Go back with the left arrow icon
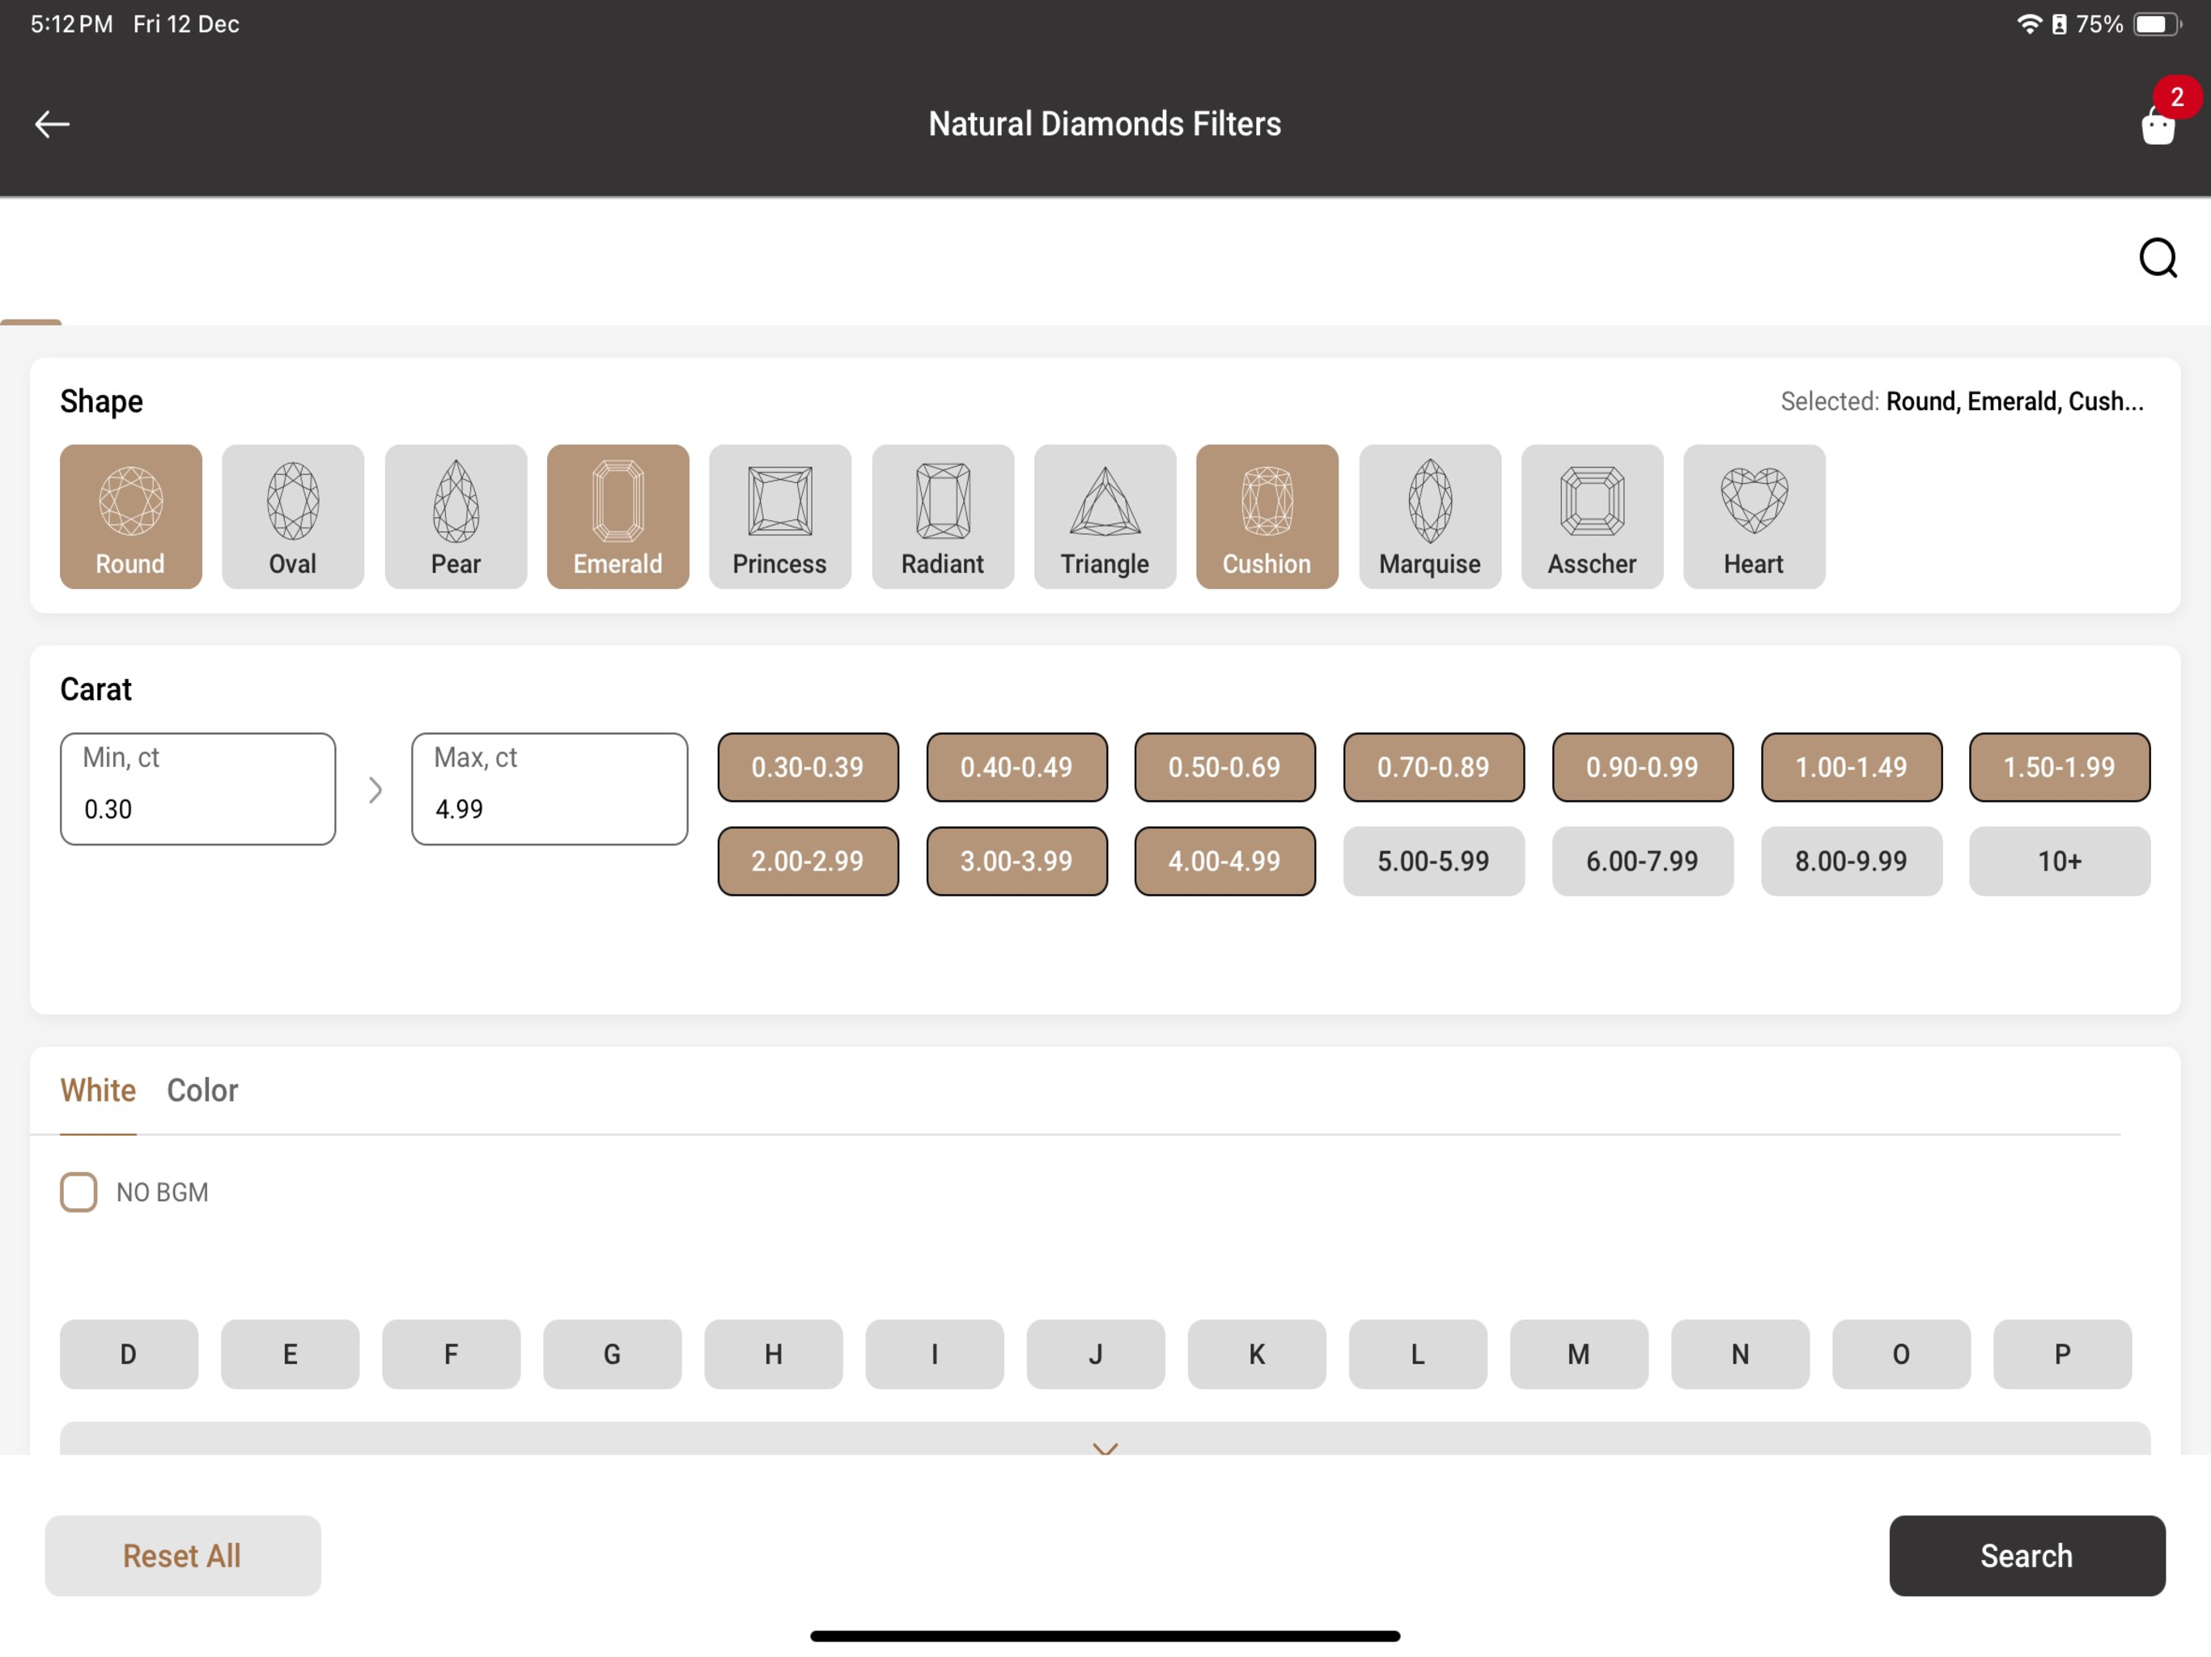 (52, 124)
